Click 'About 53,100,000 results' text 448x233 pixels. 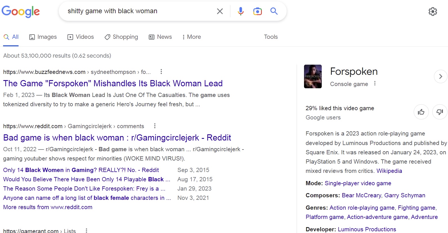click(x=57, y=56)
